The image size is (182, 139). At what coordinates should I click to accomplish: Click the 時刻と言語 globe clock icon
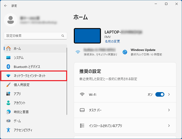coord(8,112)
